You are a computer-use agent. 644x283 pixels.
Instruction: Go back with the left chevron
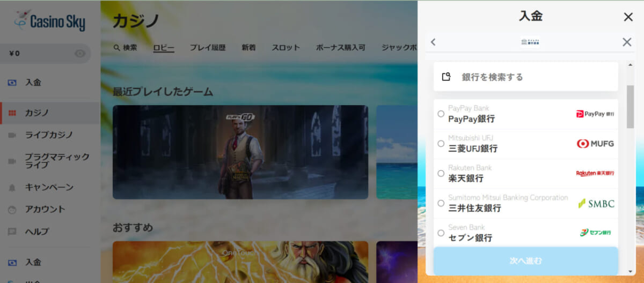[x=433, y=42]
